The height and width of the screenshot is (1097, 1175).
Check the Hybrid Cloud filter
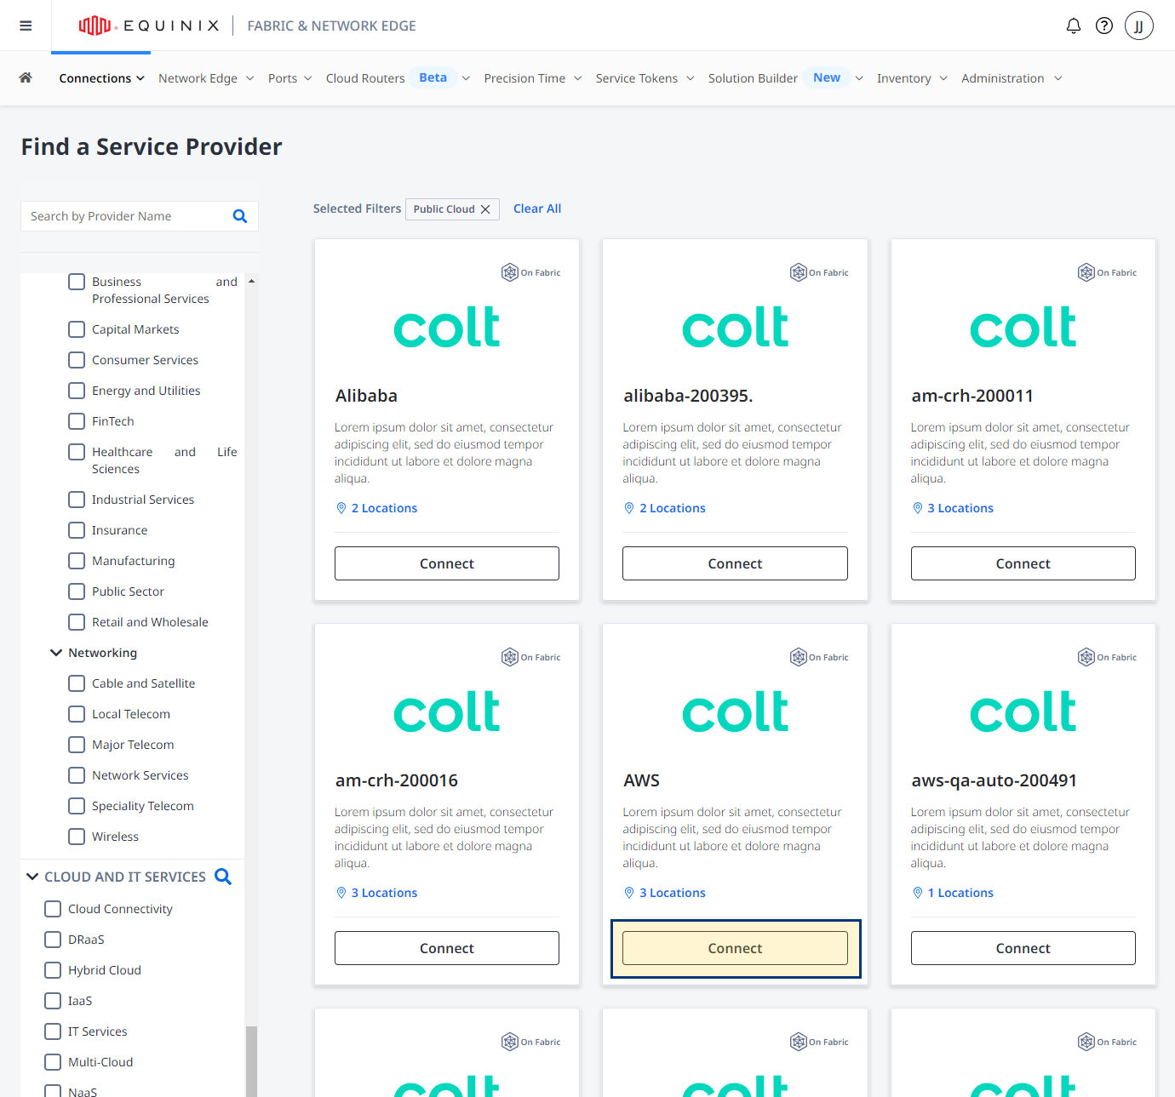click(x=53, y=970)
